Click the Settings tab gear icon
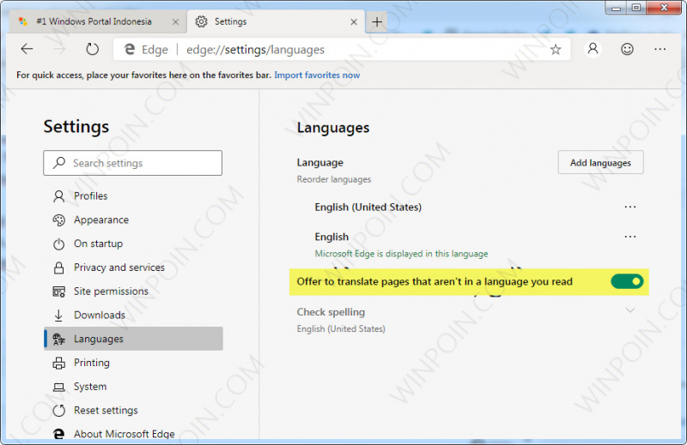The width and height of the screenshot is (687, 445). [x=201, y=21]
